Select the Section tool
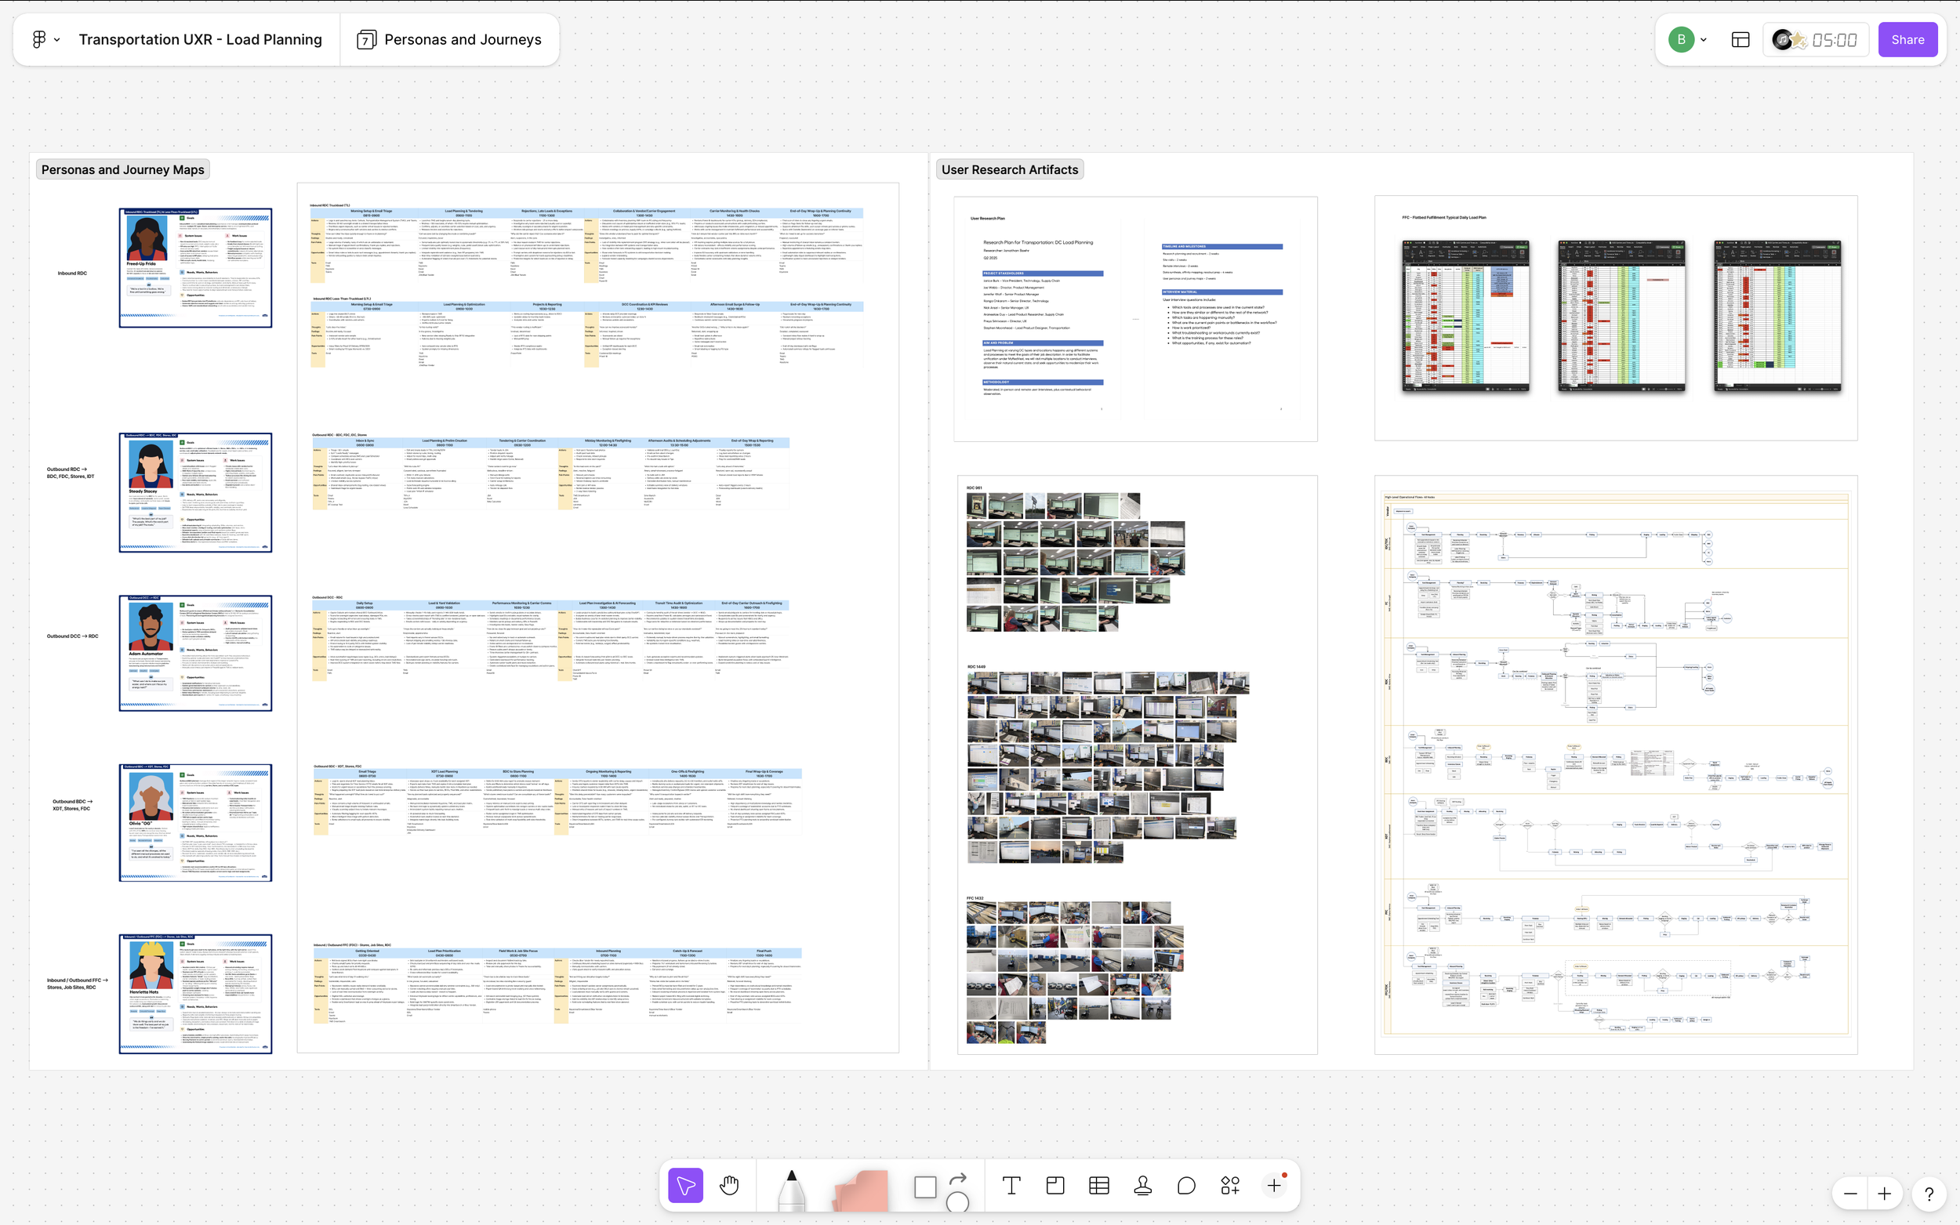 click(x=1054, y=1185)
